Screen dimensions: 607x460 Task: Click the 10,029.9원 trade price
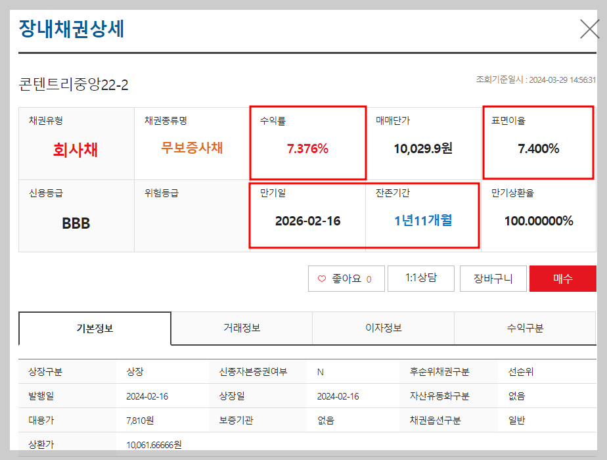[423, 149]
